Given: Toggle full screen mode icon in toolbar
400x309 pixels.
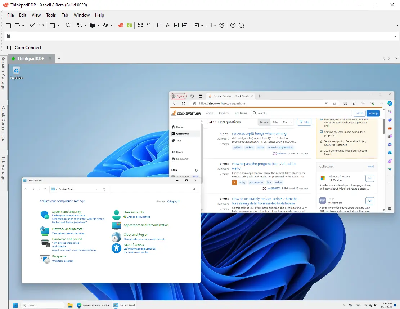Looking at the screenshot, I should pos(140,25).
